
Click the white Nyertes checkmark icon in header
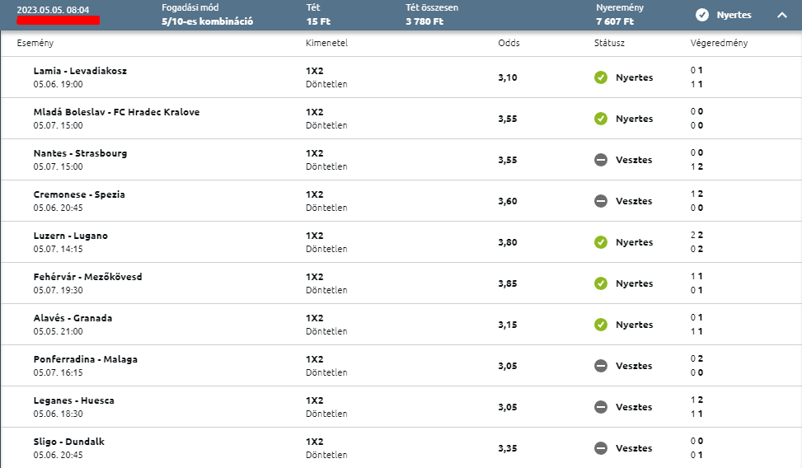[x=702, y=16]
